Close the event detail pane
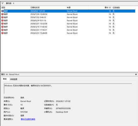 pos(136,74)
